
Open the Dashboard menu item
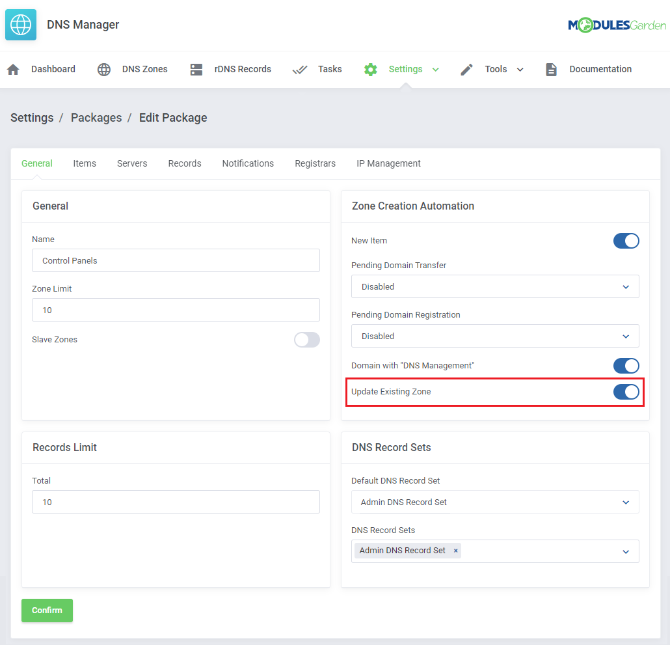point(53,69)
